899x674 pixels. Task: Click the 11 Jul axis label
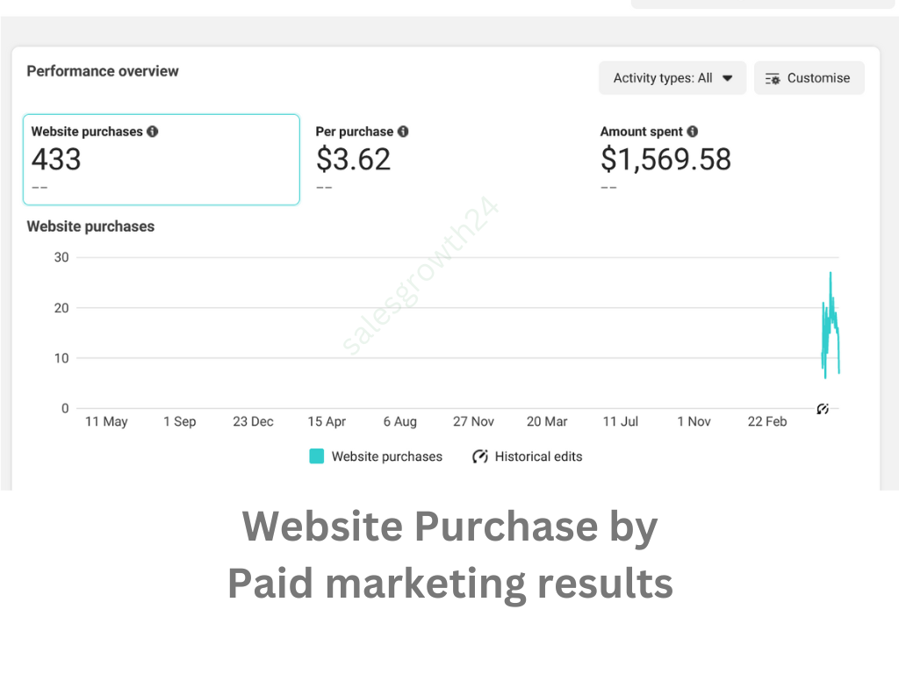click(621, 421)
